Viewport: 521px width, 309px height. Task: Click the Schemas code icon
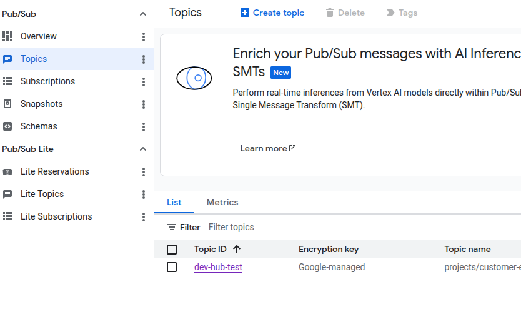coord(7,126)
